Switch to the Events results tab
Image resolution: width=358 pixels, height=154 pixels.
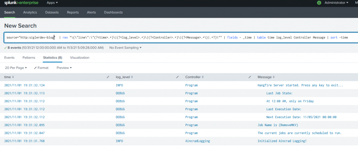tap(9, 58)
